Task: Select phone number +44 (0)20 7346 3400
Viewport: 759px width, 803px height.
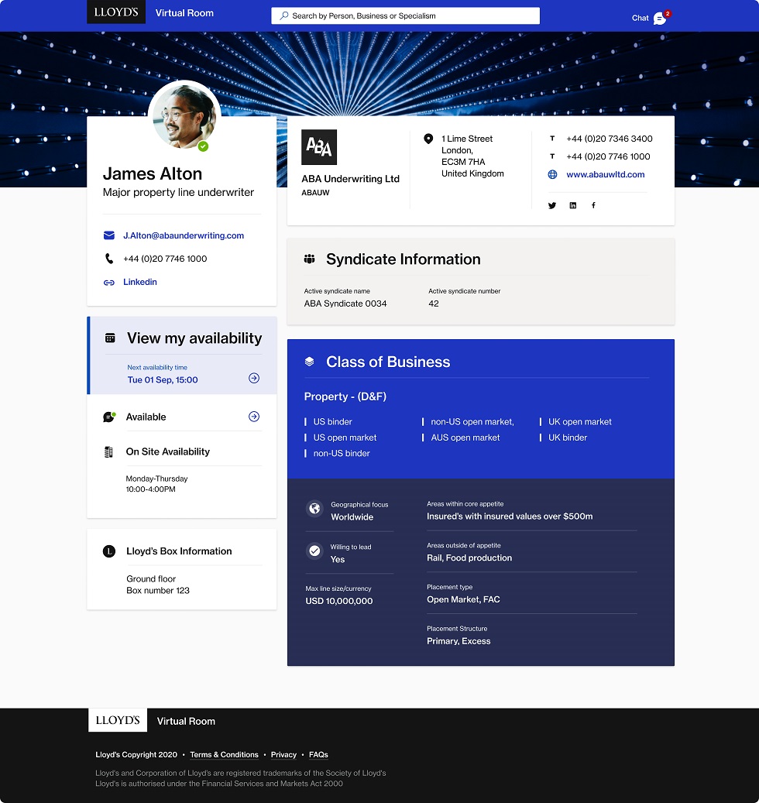Action: click(x=610, y=139)
